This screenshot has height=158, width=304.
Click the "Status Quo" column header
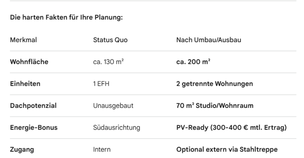[110, 40]
